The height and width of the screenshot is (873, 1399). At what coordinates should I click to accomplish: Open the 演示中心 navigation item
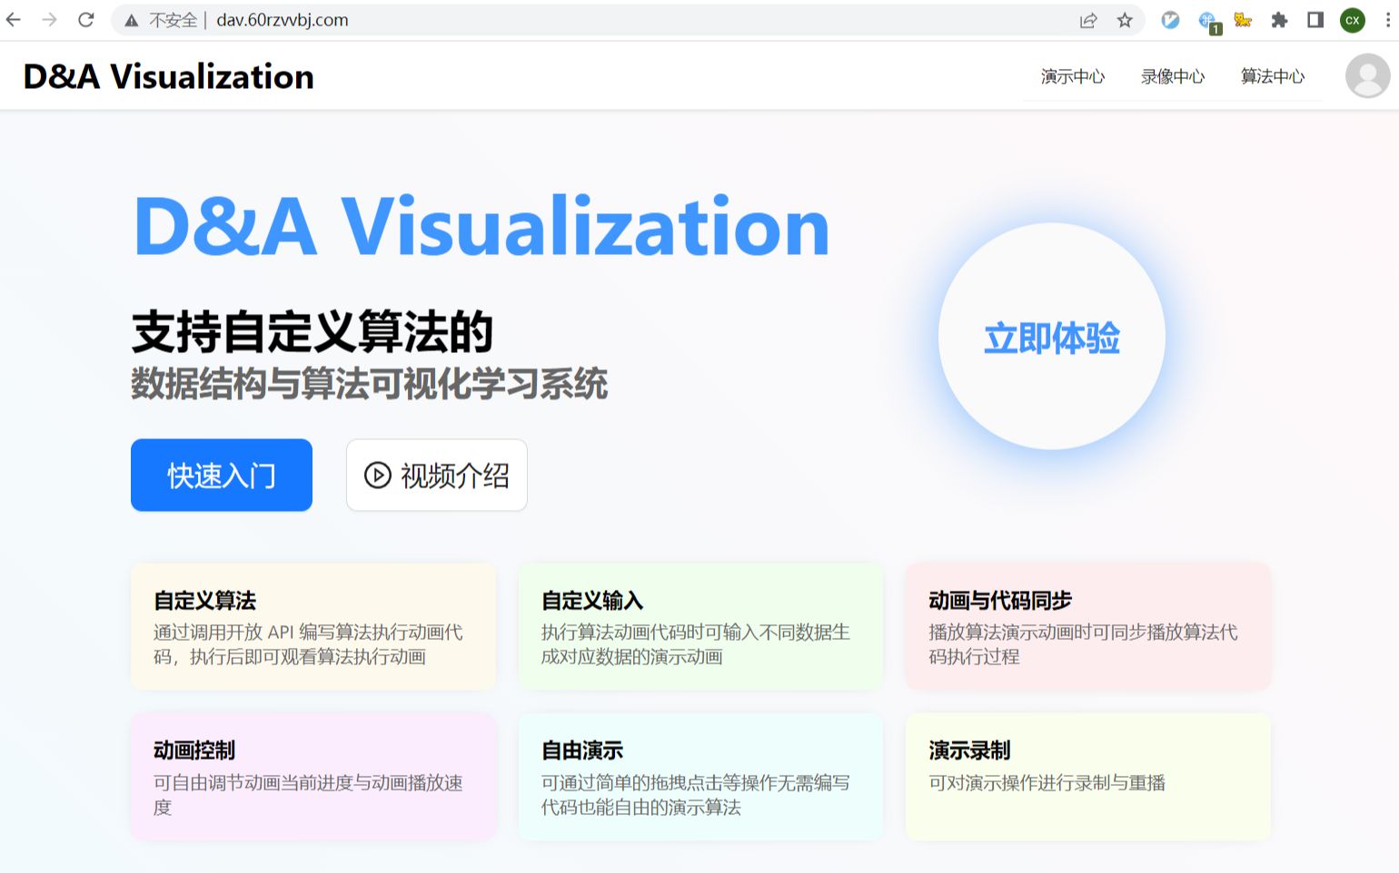point(1072,77)
